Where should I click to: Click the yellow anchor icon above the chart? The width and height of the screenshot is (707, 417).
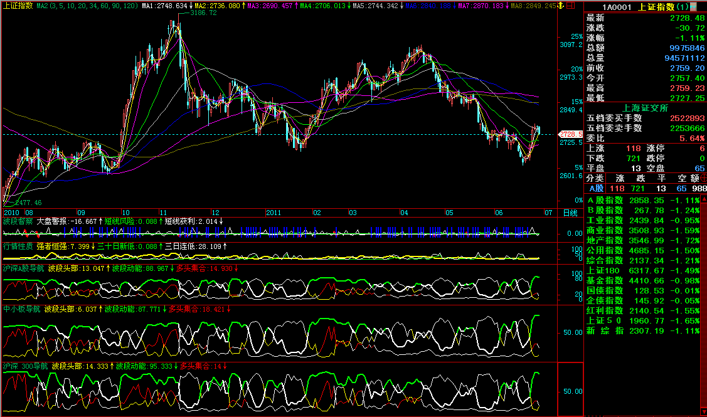(561, 6)
